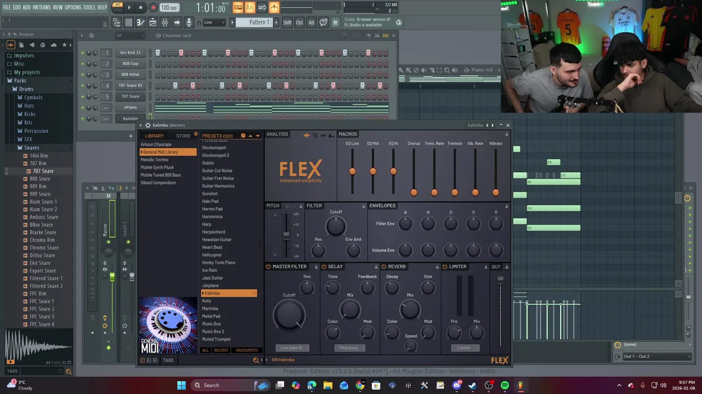Viewport: 702px width, 394px height.
Task: Open the Low pass 12 filter type dropdown
Action: 292,347
